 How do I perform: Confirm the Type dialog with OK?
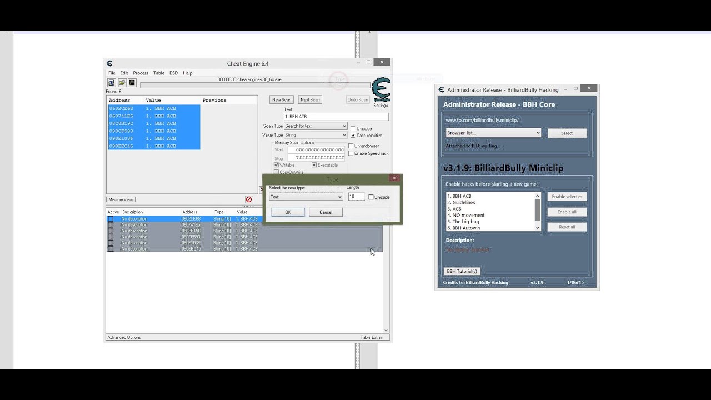(288, 212)
